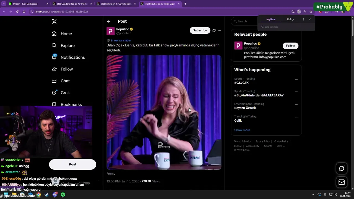Launch Grok from the sidebar
The image size is (354, 199).
coord(54,93)
